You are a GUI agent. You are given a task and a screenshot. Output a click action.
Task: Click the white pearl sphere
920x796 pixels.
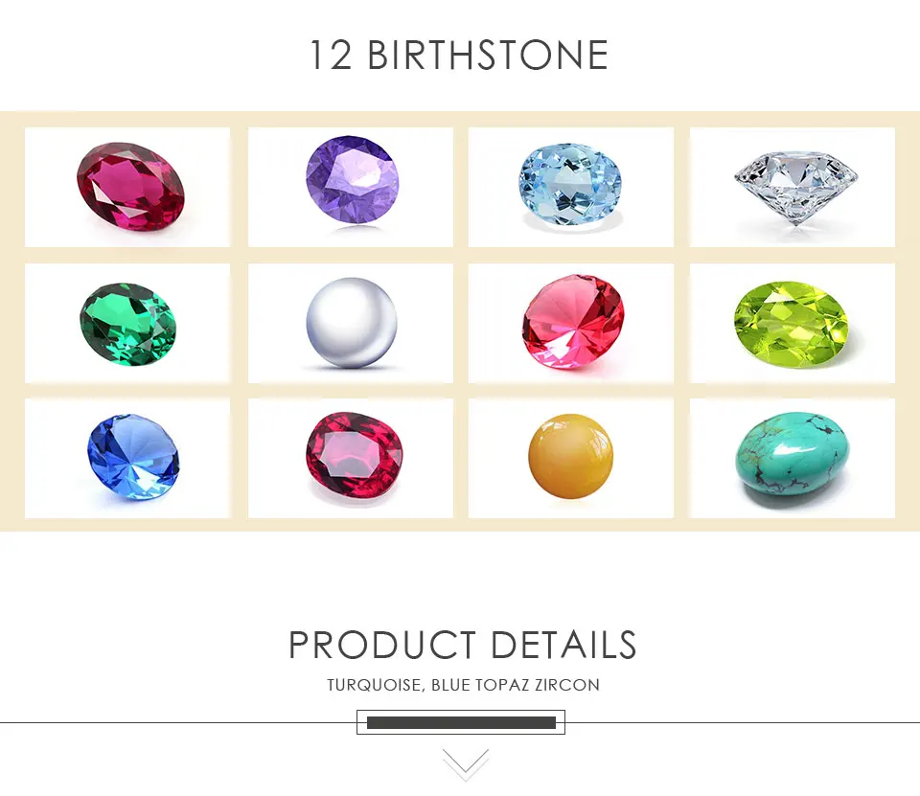pos(352,323)
